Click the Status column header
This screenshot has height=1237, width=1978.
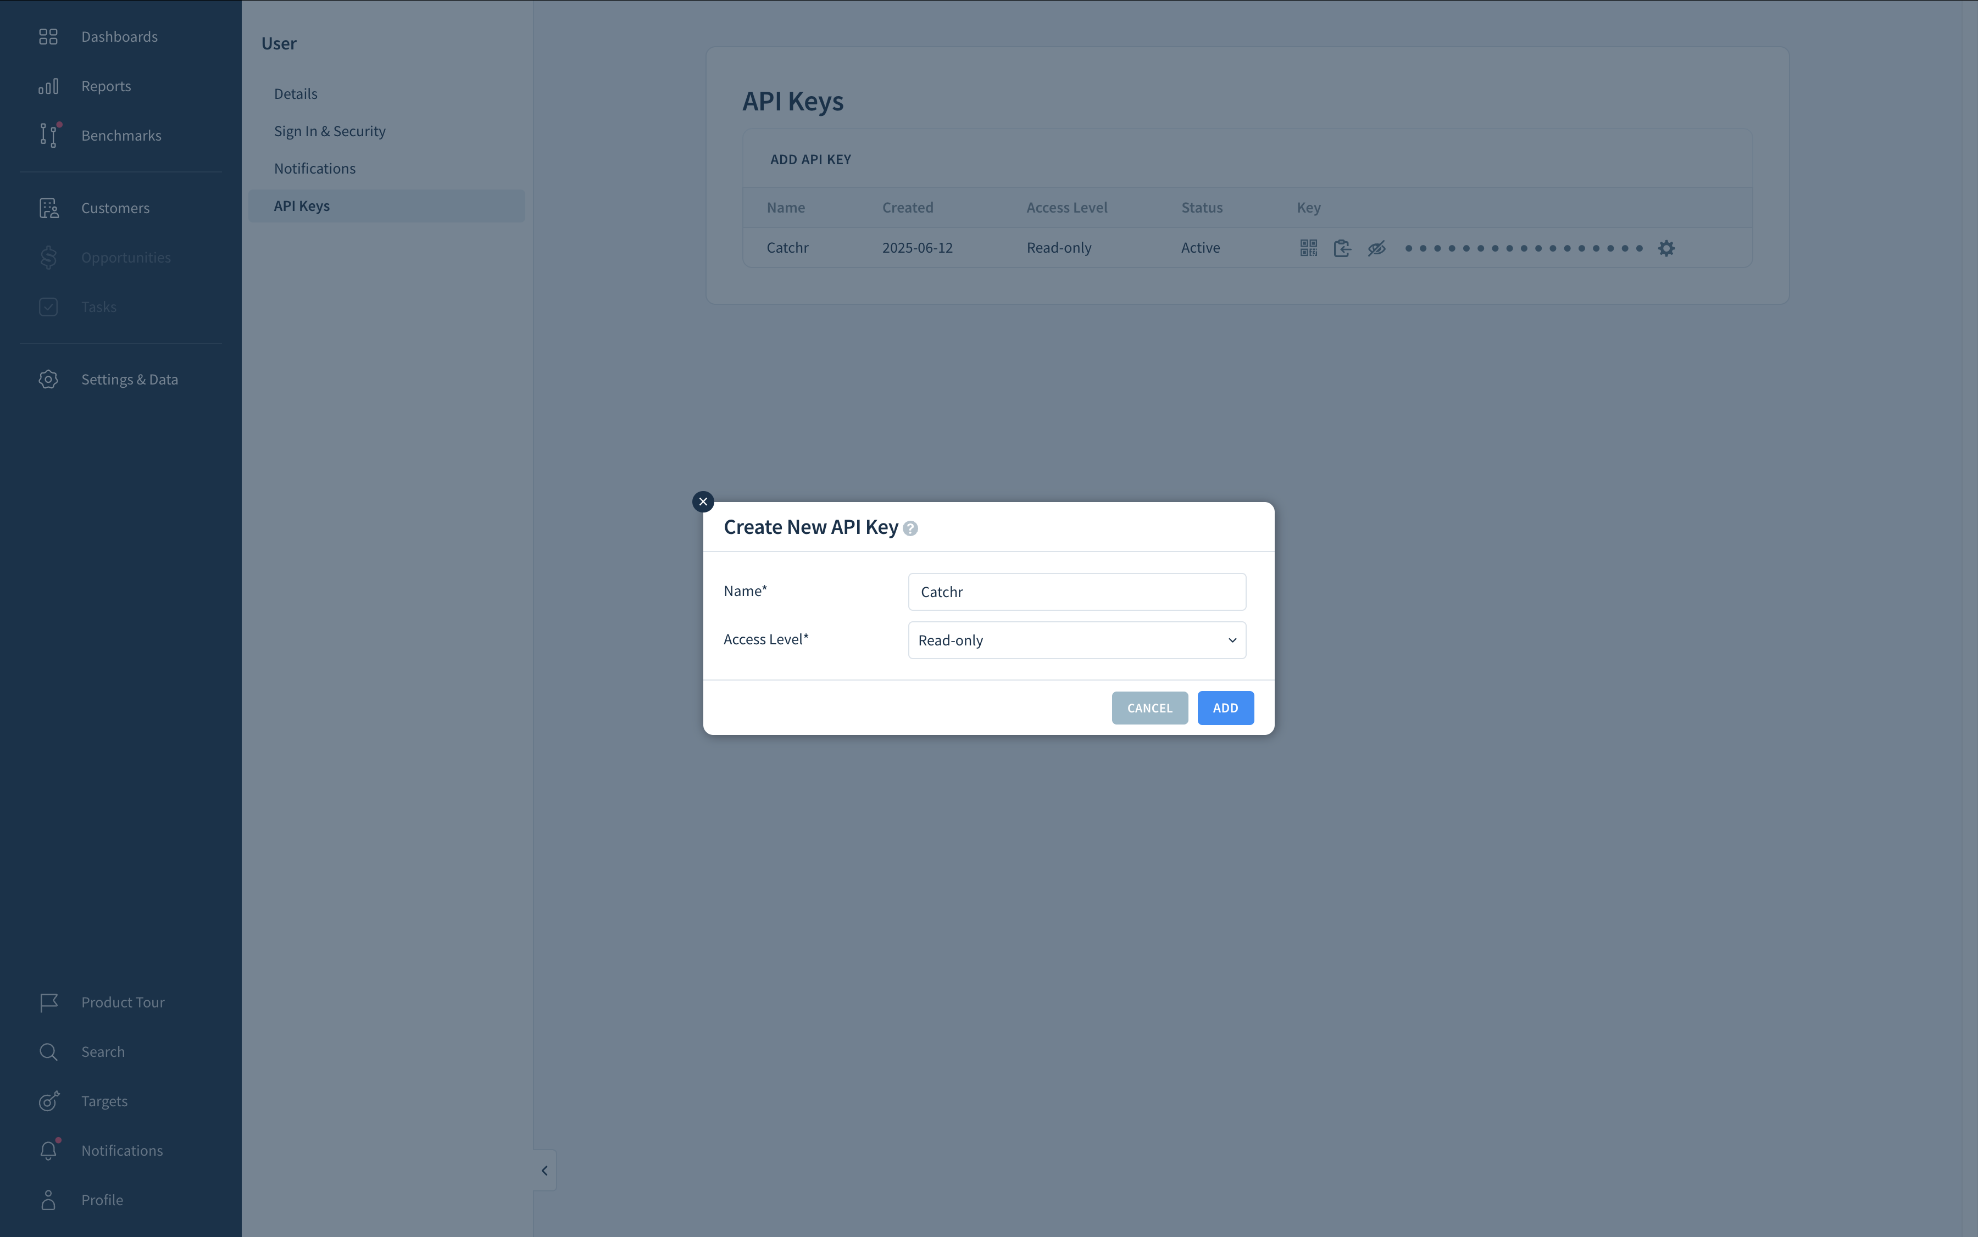click(1202, 208)
